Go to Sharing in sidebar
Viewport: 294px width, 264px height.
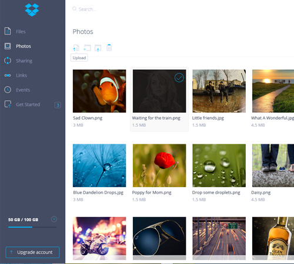[x=24, y=61]
